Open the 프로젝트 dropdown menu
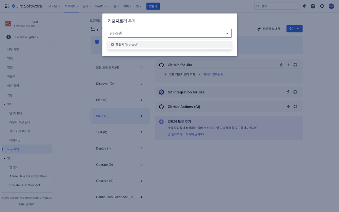The height and width of the screenshot is (212, 339). click(x=71, y=6)
